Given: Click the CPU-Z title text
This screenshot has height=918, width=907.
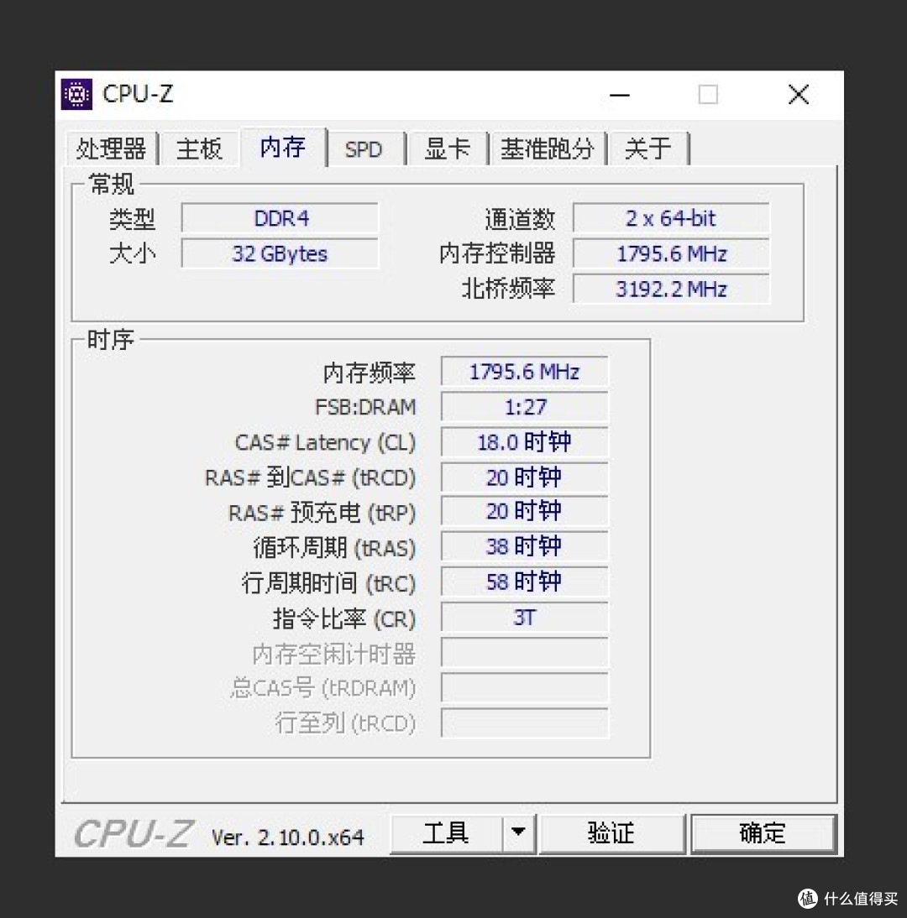Looking at the screenshot, I should pos(138,94).
